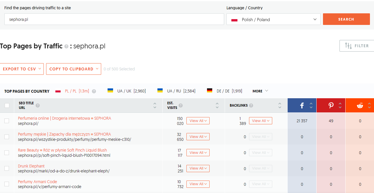Click URL sephora.pl/p/soft-pinch-liquid-blush-P10017094.html

[x=64, y=155]
